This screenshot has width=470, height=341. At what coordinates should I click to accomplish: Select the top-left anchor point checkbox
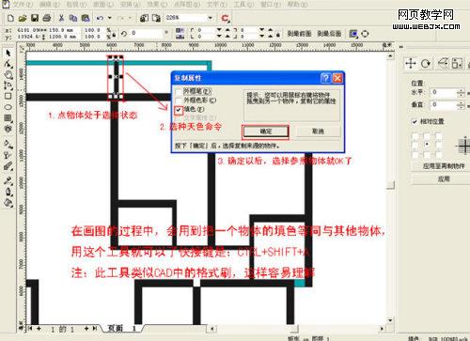(415, 135)
